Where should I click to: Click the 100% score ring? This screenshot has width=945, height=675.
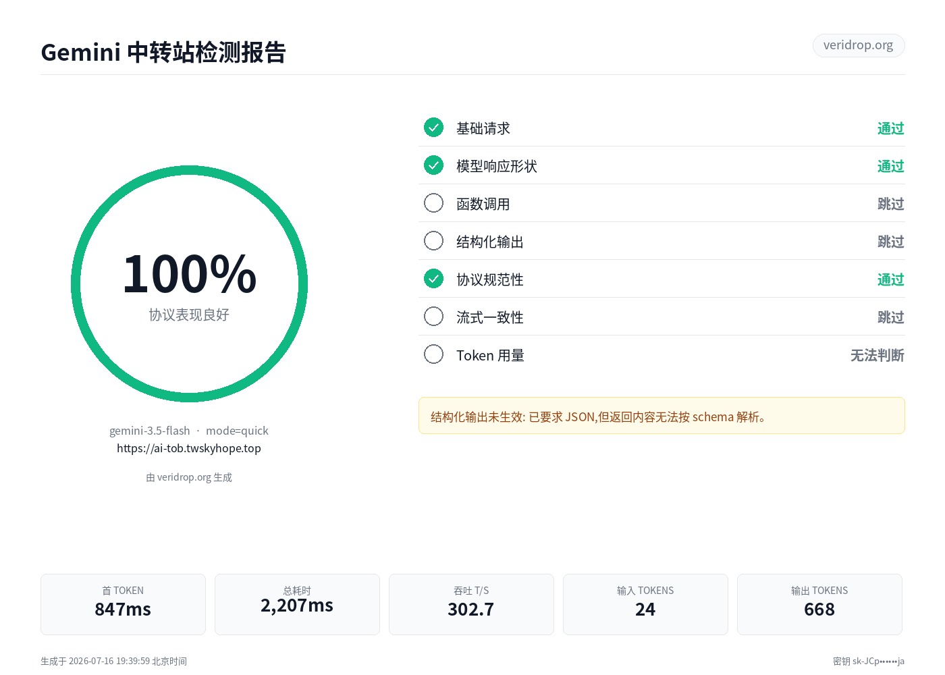point(189,284)
